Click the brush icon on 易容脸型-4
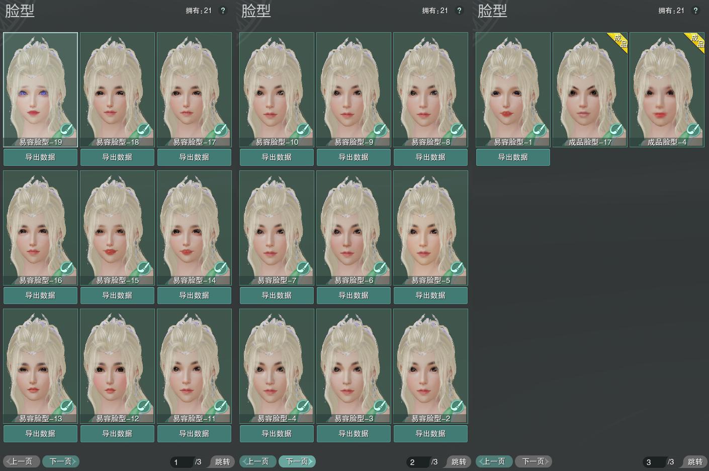This screenshot has width=709, height=471. pyautogui.click(x=304, y=407)
